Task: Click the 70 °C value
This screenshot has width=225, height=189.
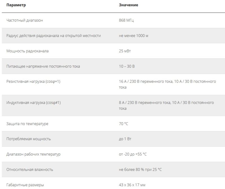Action: tap(123, 124)
